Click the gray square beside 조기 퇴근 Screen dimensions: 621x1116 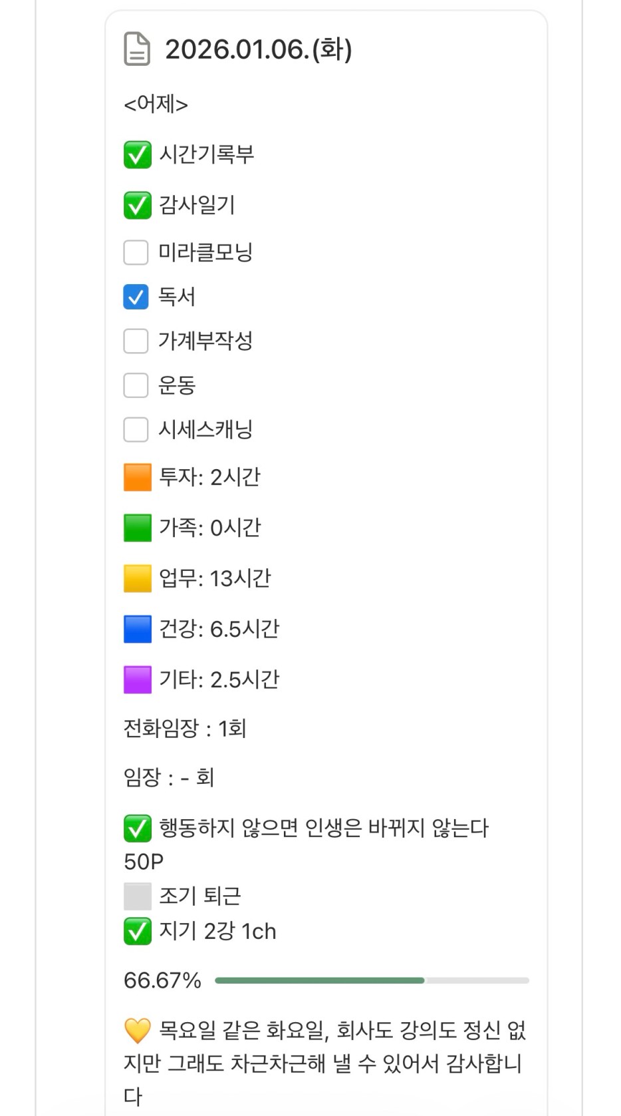[x=138, y=896]
